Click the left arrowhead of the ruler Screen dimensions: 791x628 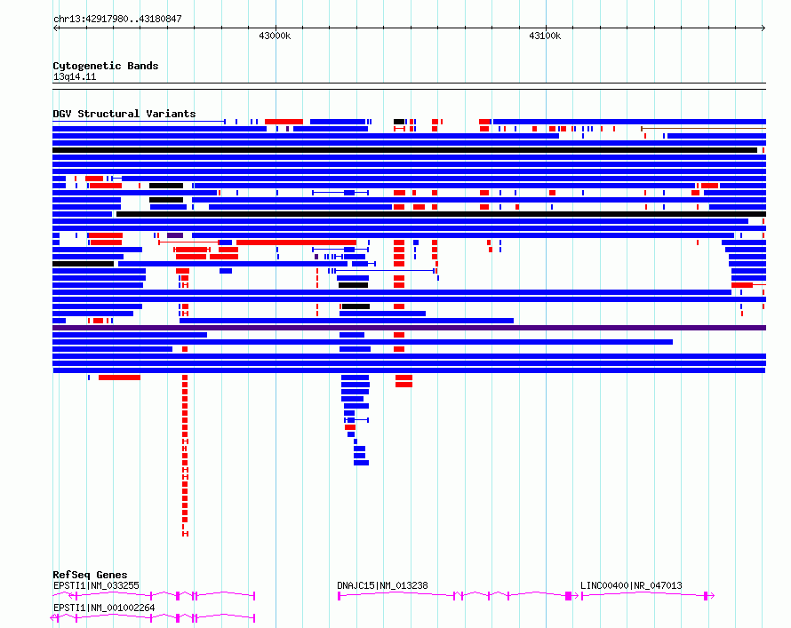pos(55,28)
